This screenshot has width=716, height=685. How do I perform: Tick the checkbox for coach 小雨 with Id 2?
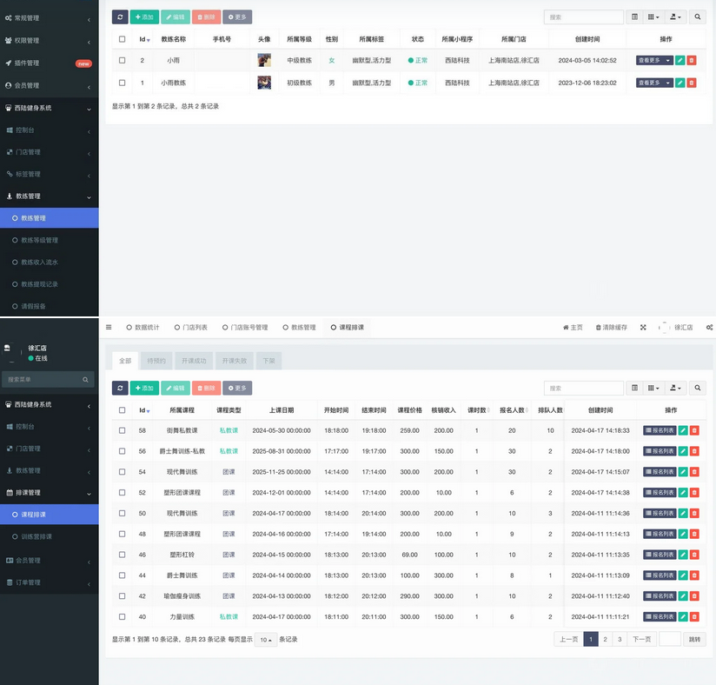tap(122, 60)
